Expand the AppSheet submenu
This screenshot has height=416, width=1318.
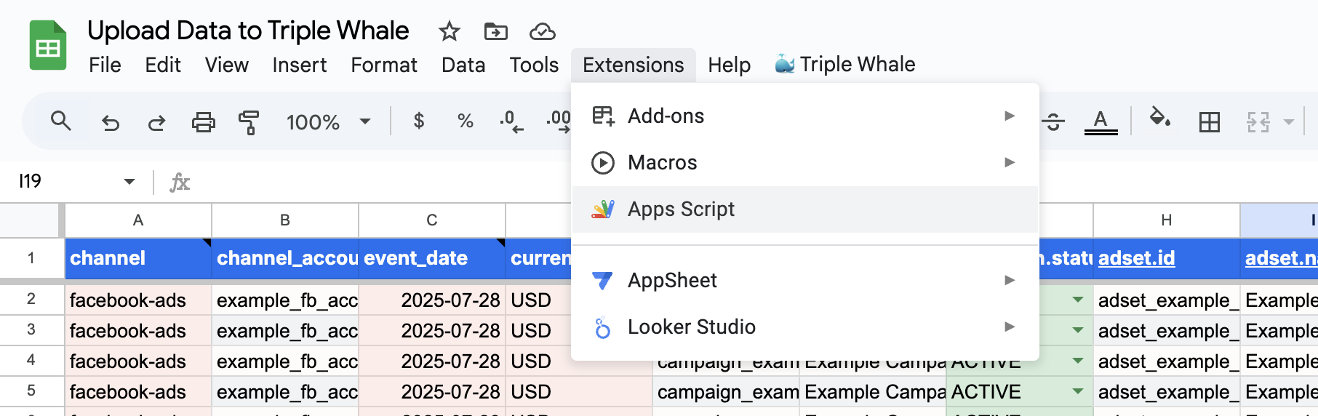[804, 280]
